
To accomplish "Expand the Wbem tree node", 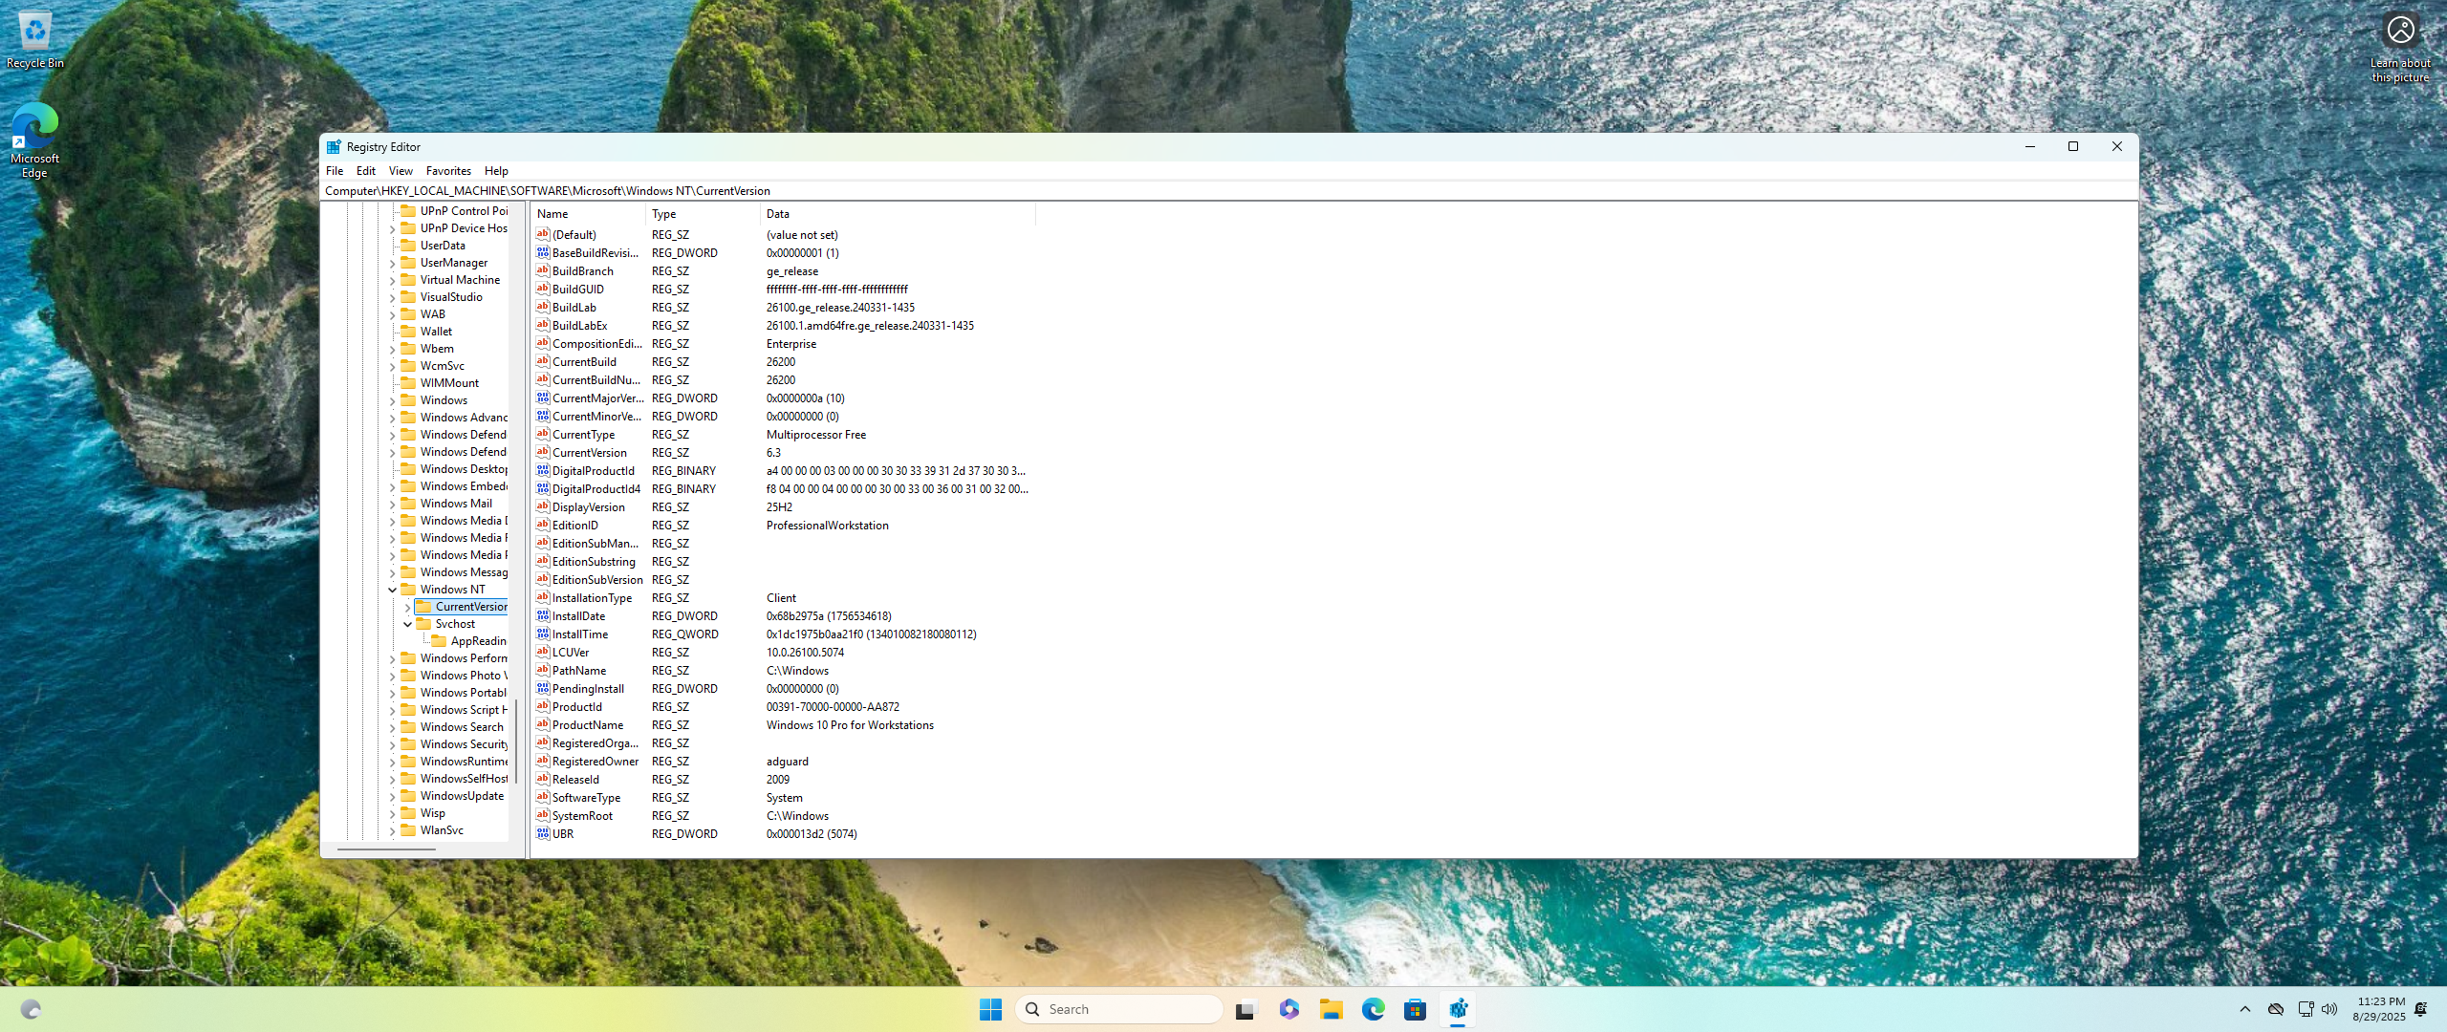I will point(392,349).
